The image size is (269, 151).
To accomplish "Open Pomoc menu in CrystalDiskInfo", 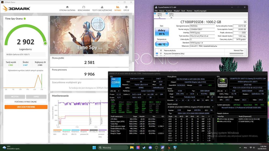I will tap(189, 11).
